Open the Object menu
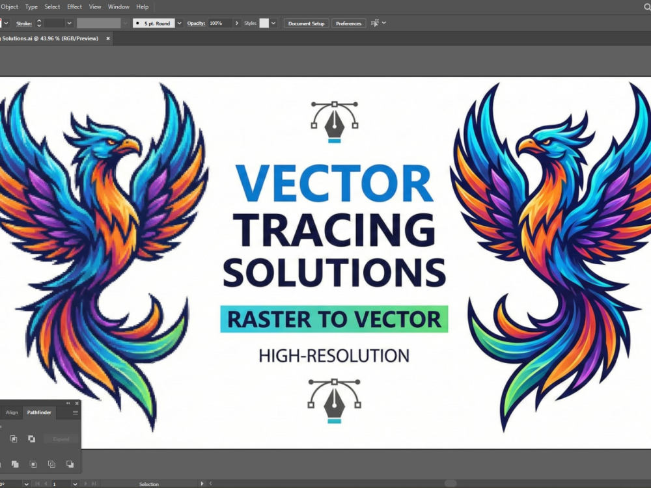Image resolution: width=651 pixels, height=488 pixels. coord(9,7)
